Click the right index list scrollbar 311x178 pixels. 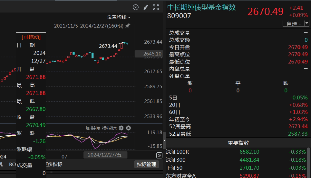pyautogui.click(x=308, y=163)
